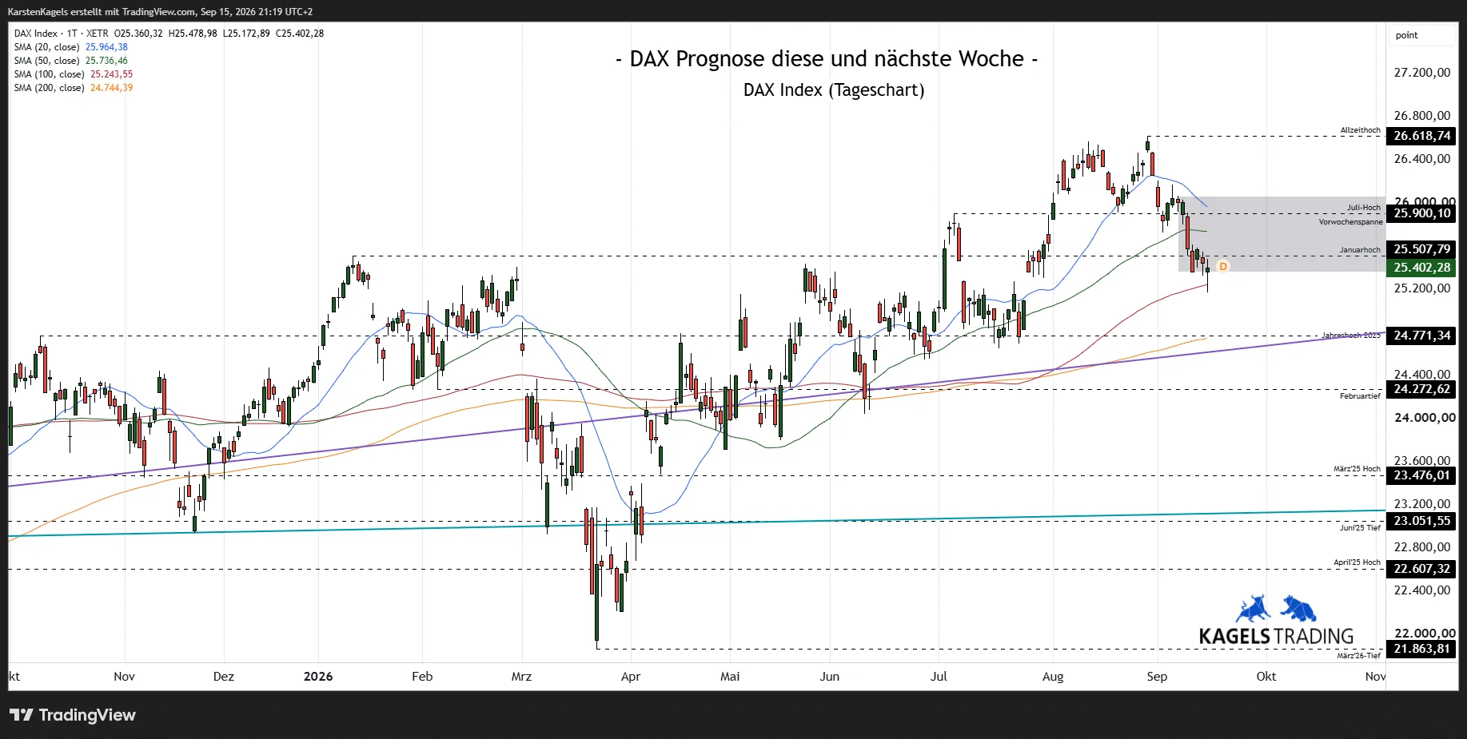
Task: Click the Okt label on the time axis
Action: 1266,677
